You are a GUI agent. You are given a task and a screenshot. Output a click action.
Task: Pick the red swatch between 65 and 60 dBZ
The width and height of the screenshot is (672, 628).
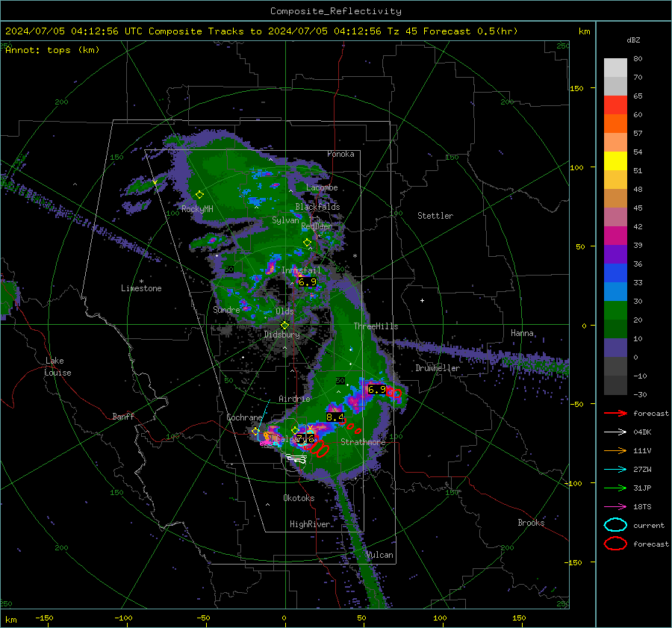pyautogui.click(x=615, y=105)
